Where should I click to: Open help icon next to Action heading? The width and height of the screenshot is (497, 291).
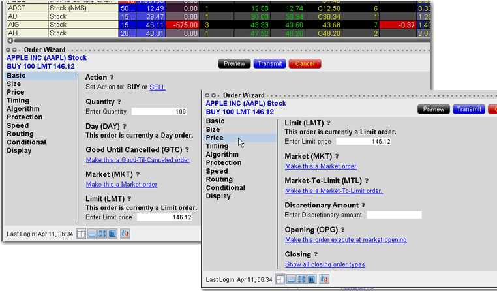(x=112, y=78)
